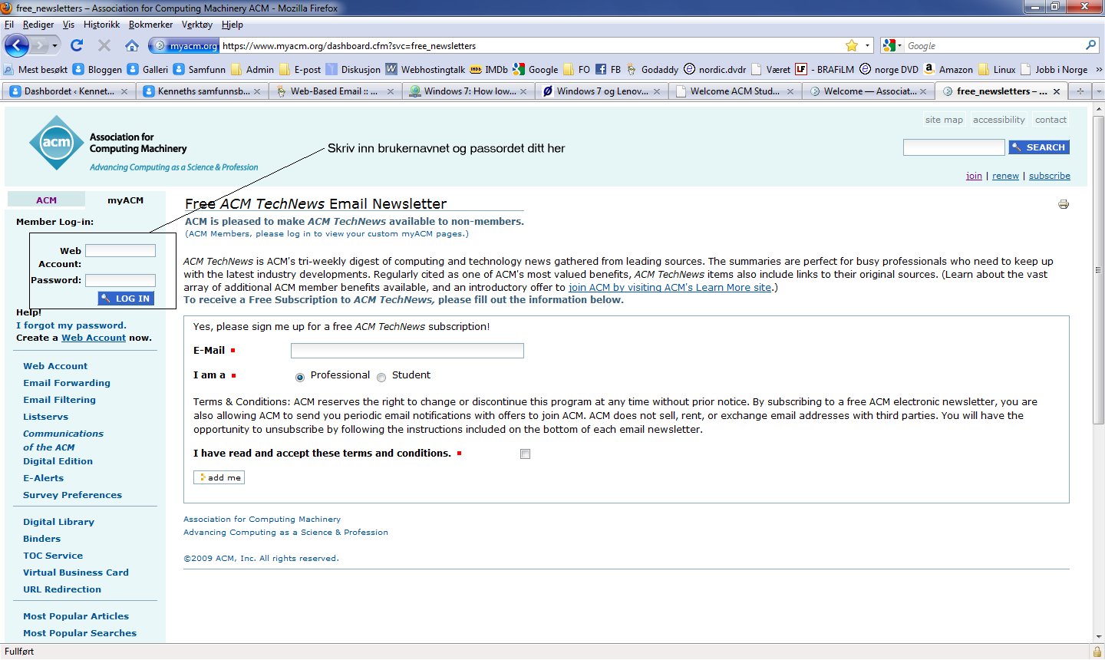Open the Rediger menu
The height and width of the screenshot is (660, 1105).
38,25
